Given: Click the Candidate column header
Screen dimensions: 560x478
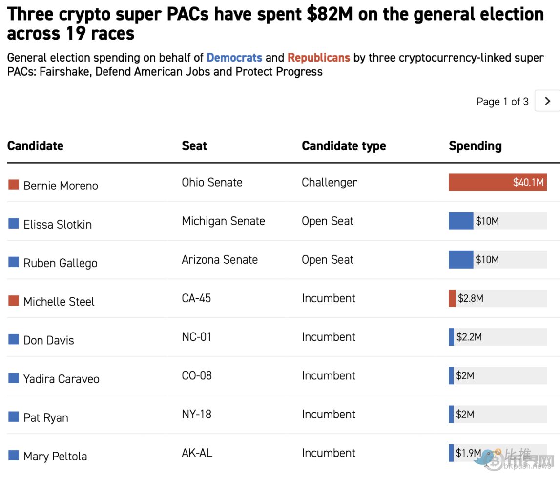Looking at the screenshot, I should 35,146.
